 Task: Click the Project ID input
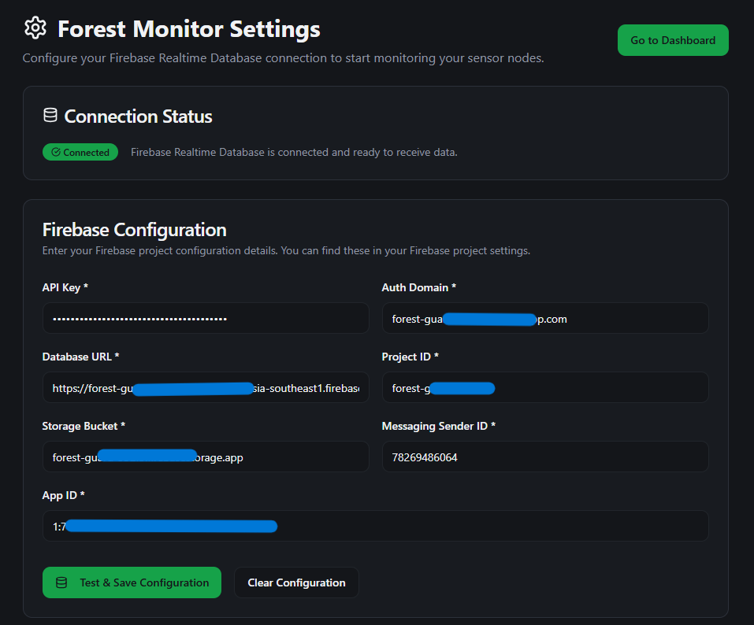(545, 388)
